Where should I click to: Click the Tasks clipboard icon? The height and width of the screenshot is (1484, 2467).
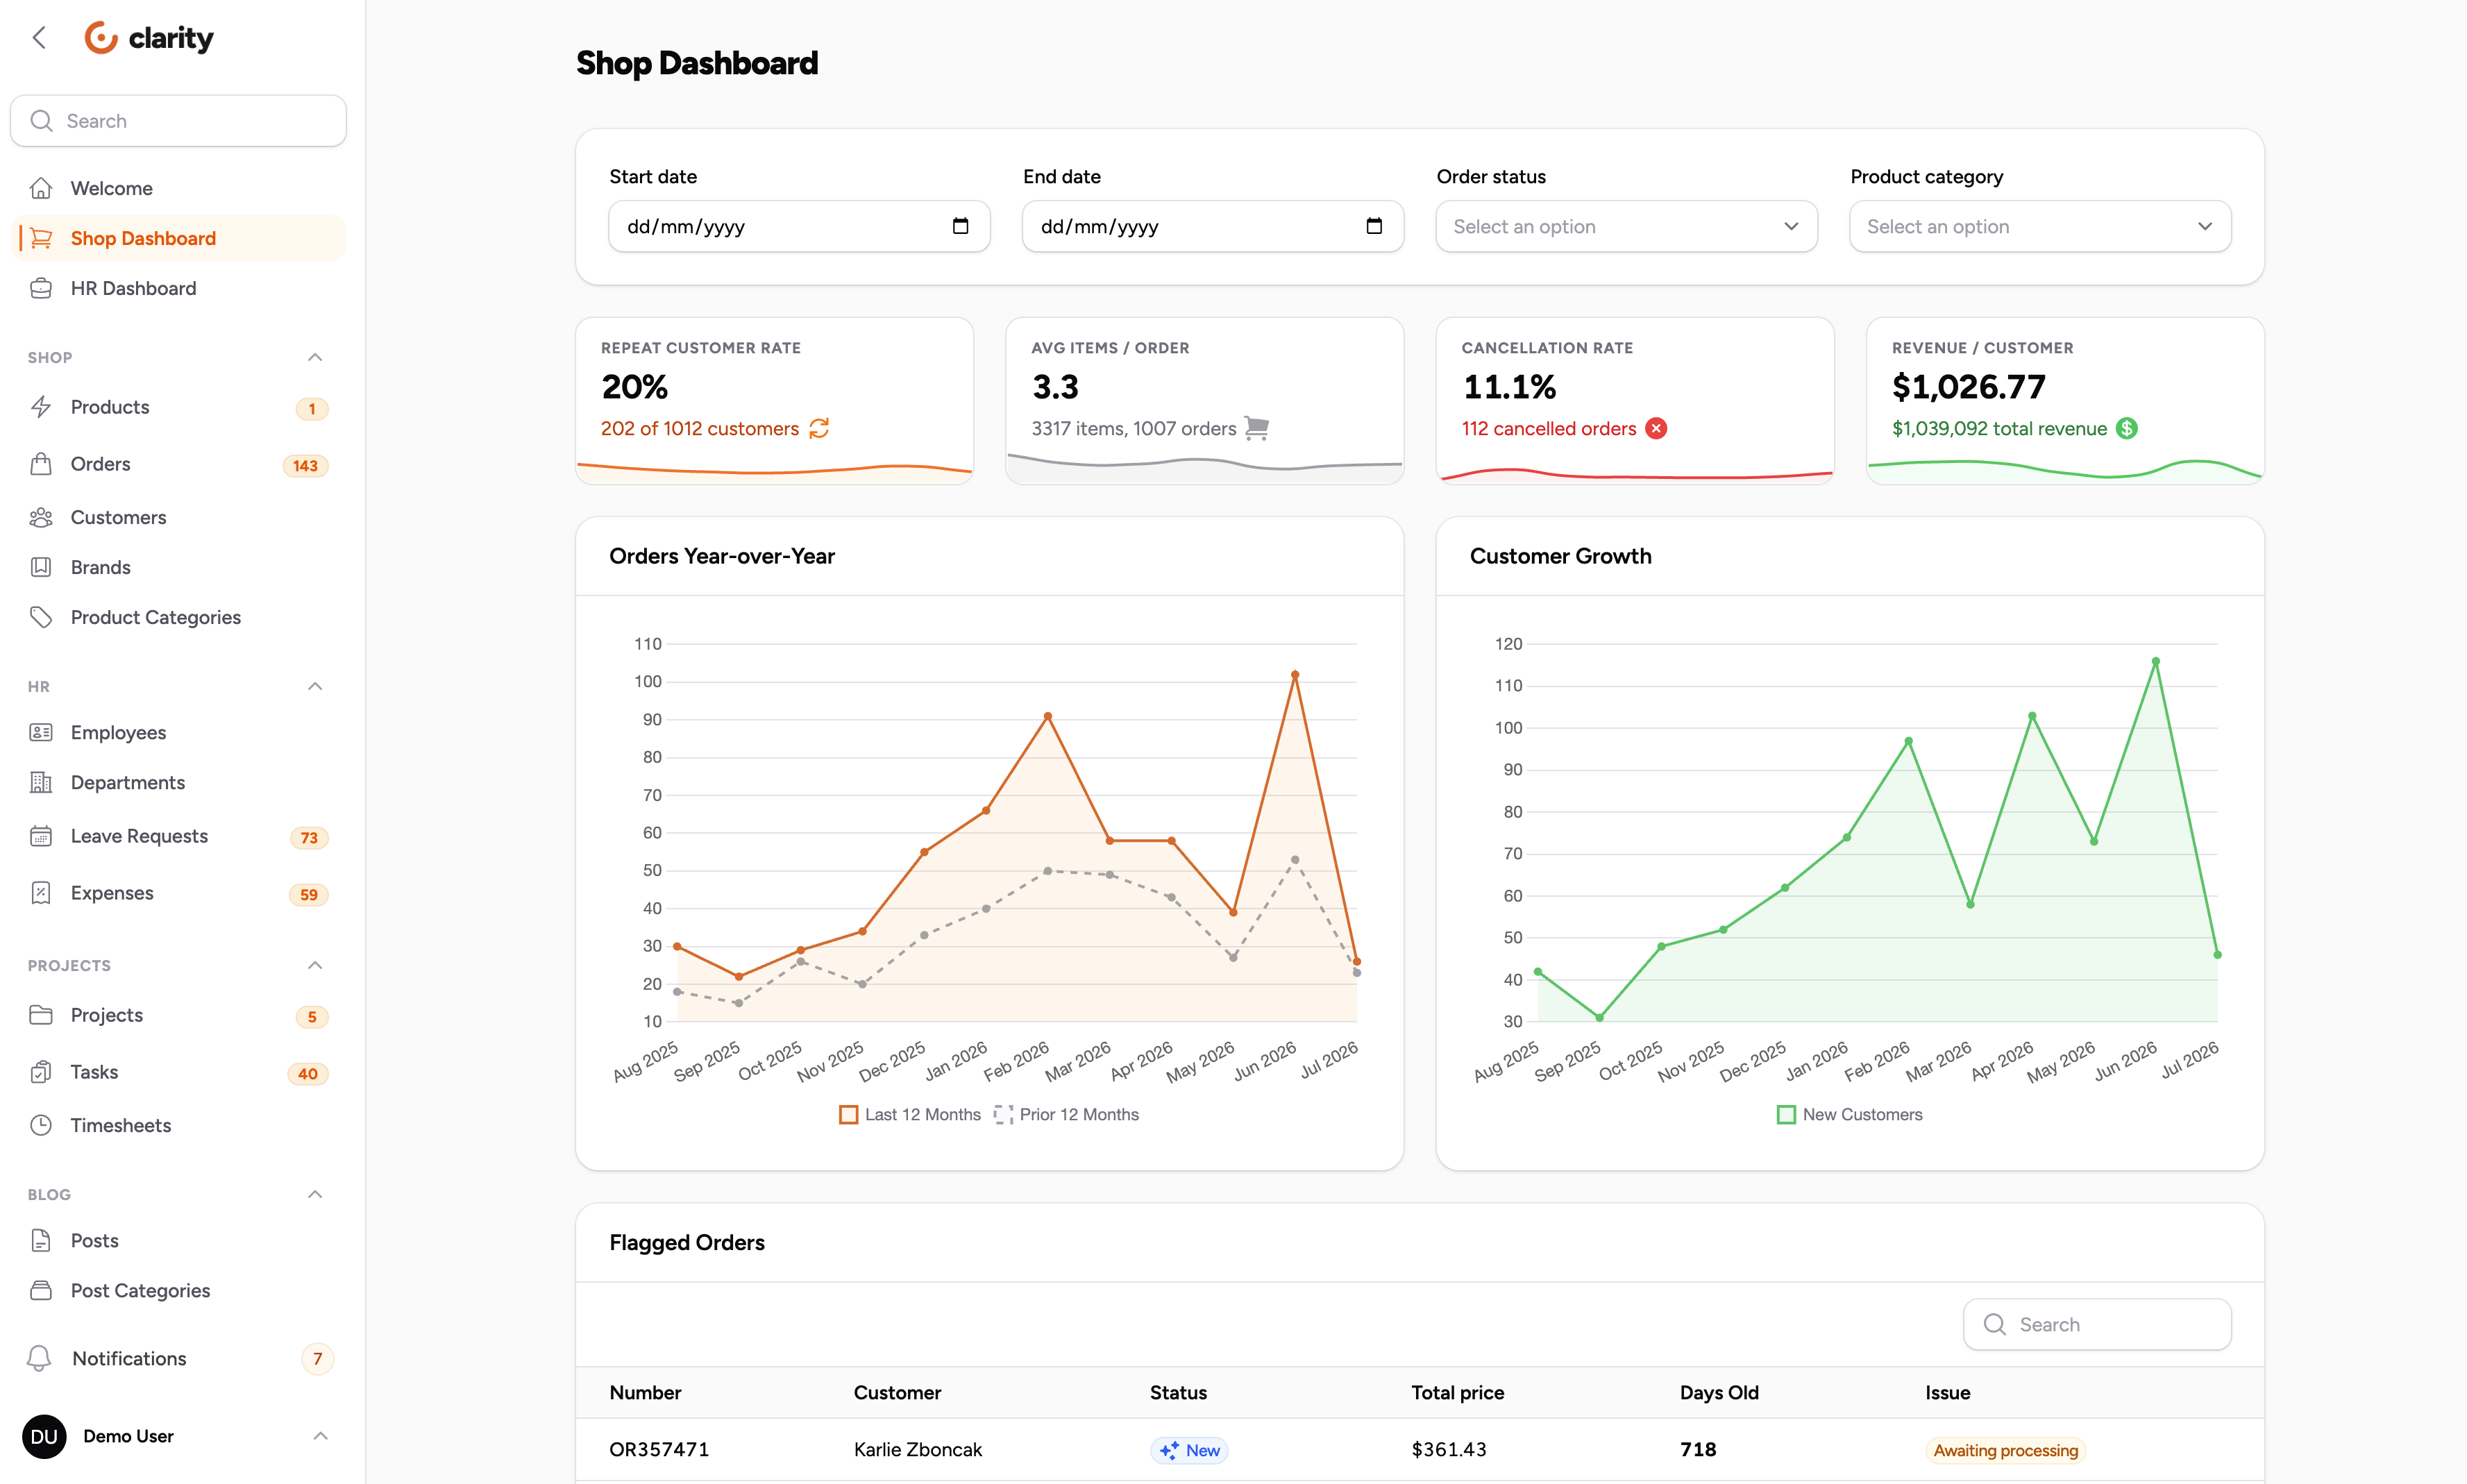point(41,1072)
